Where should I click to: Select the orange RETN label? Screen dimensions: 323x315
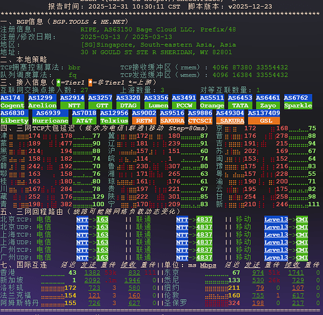(144, 121)
